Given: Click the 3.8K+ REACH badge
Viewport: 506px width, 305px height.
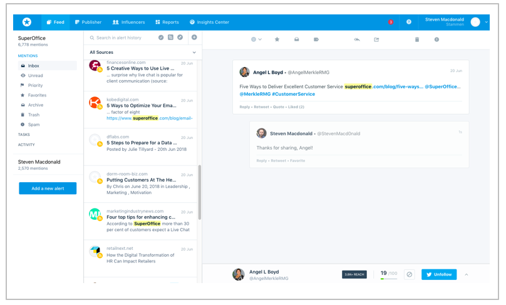Looking at the screenshot, I should [x=354, y=274].
